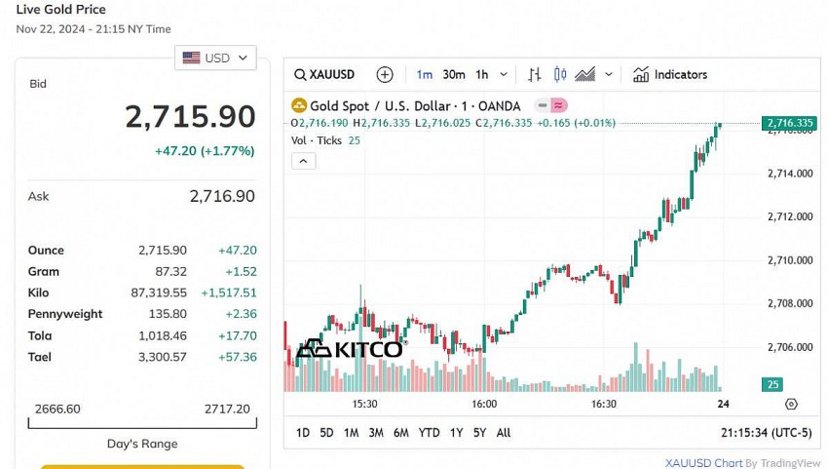Click the Kitco logo on the chart
The image size is (828, 469).
(350, 349)
